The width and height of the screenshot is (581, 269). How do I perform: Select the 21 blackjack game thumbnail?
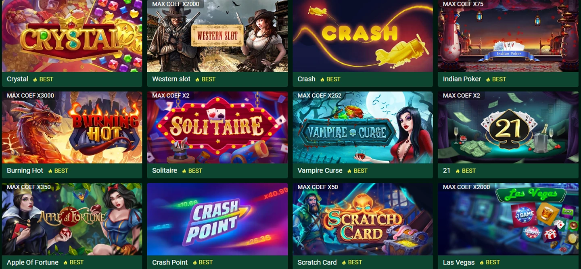tap(508, 127)
